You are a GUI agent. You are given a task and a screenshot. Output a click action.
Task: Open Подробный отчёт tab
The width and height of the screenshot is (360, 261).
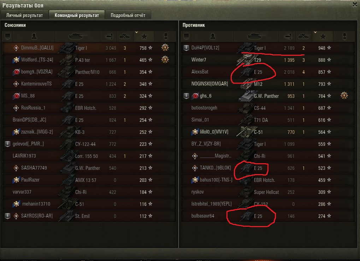coord(128,15)
